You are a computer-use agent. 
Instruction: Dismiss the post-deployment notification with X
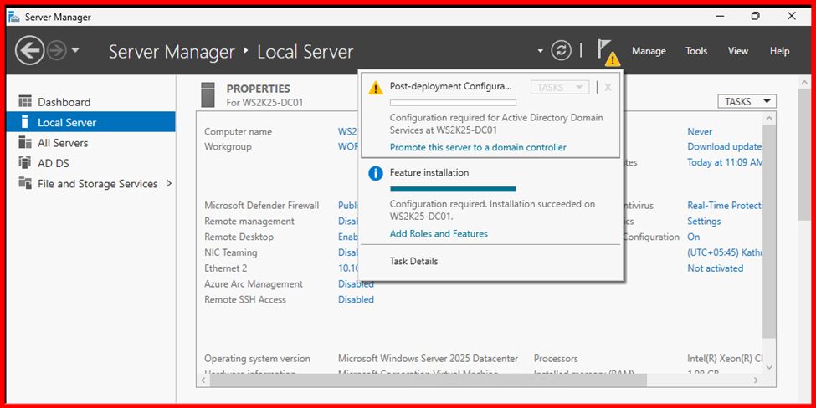click(608, 87)
